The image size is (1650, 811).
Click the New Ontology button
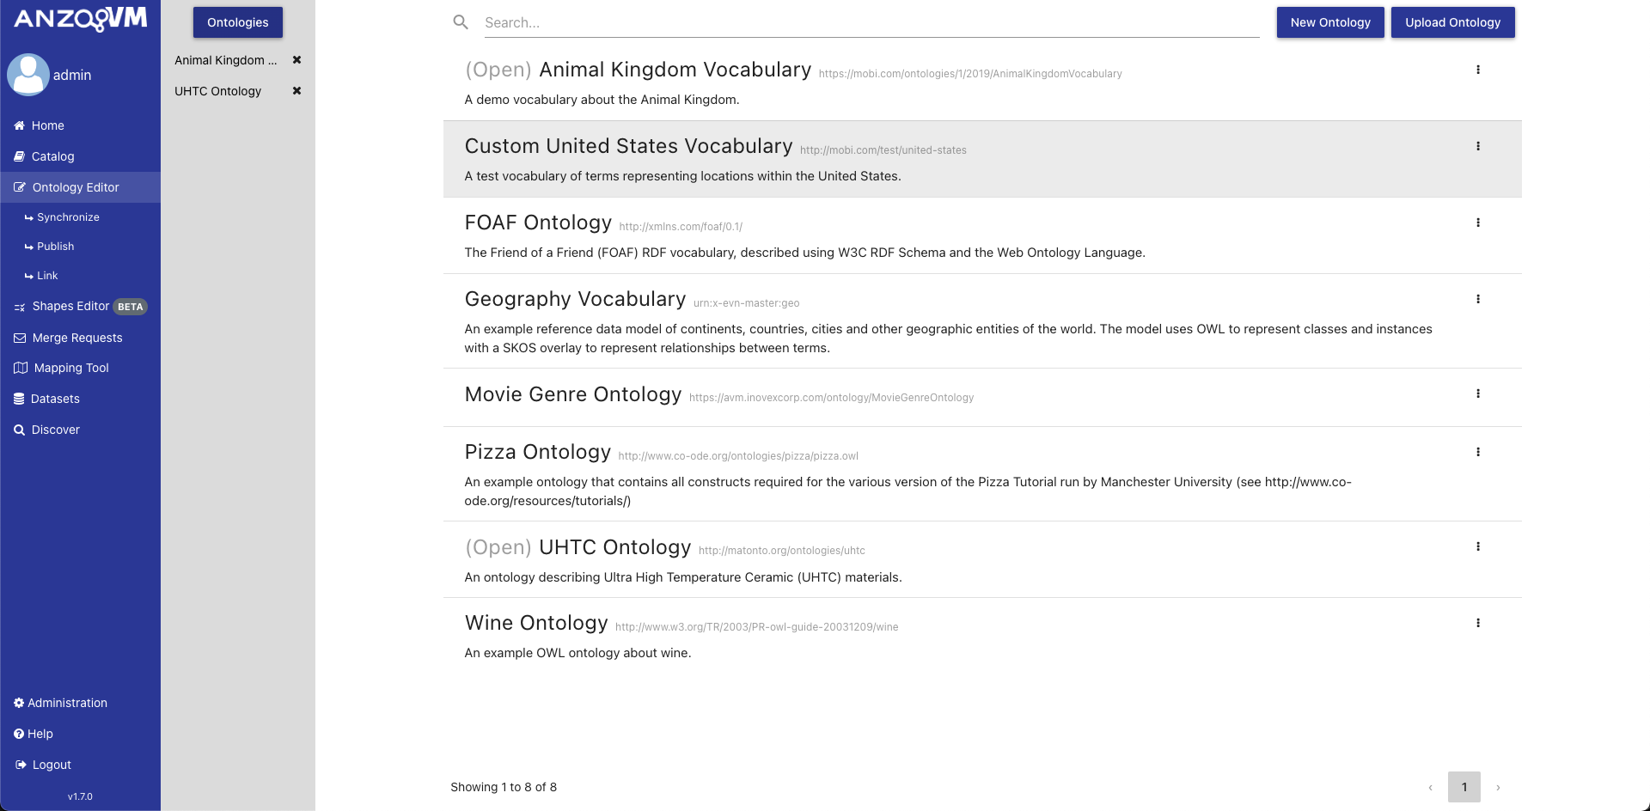click(x=1330, y=22)
